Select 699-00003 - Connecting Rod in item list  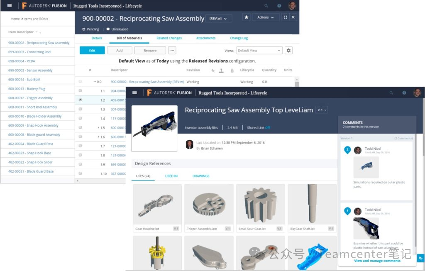29,52
